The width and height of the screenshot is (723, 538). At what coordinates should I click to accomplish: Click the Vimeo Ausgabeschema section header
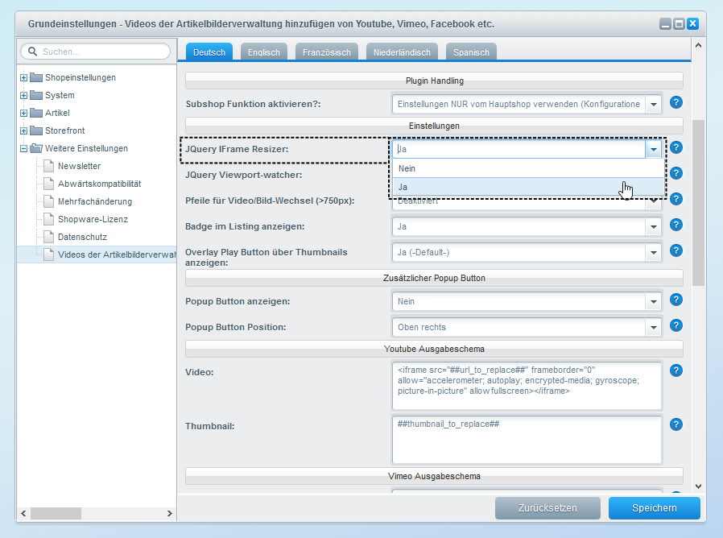click(x=434, y=476)
